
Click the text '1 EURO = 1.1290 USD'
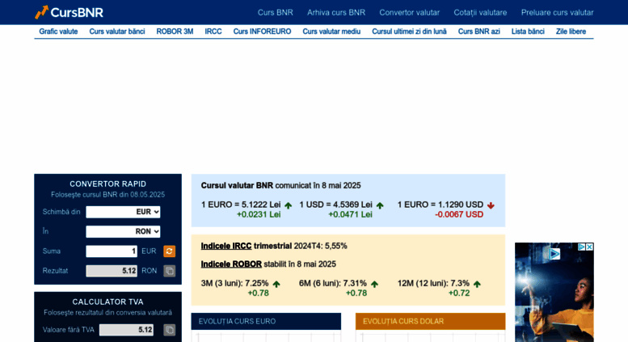click(440, 205)
